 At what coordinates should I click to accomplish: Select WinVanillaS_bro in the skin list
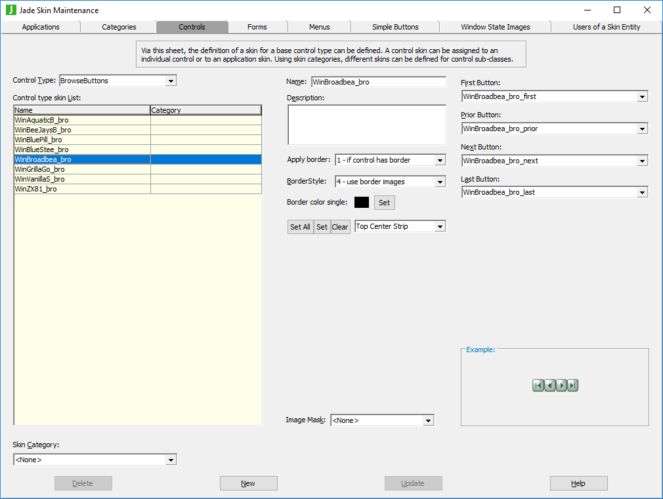pyautogui.click(x=40, y=179)
